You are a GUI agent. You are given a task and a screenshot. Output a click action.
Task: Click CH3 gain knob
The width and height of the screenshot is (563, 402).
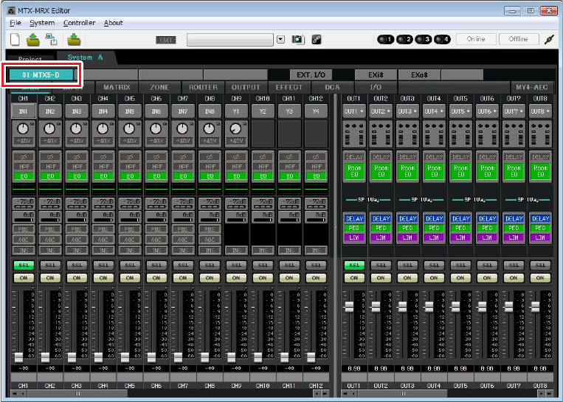tap(76, 128)
